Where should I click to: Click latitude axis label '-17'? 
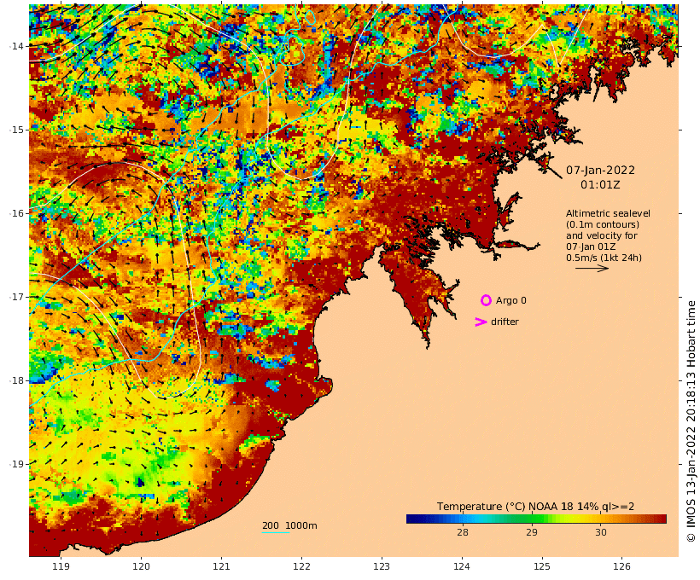(16, 297)
